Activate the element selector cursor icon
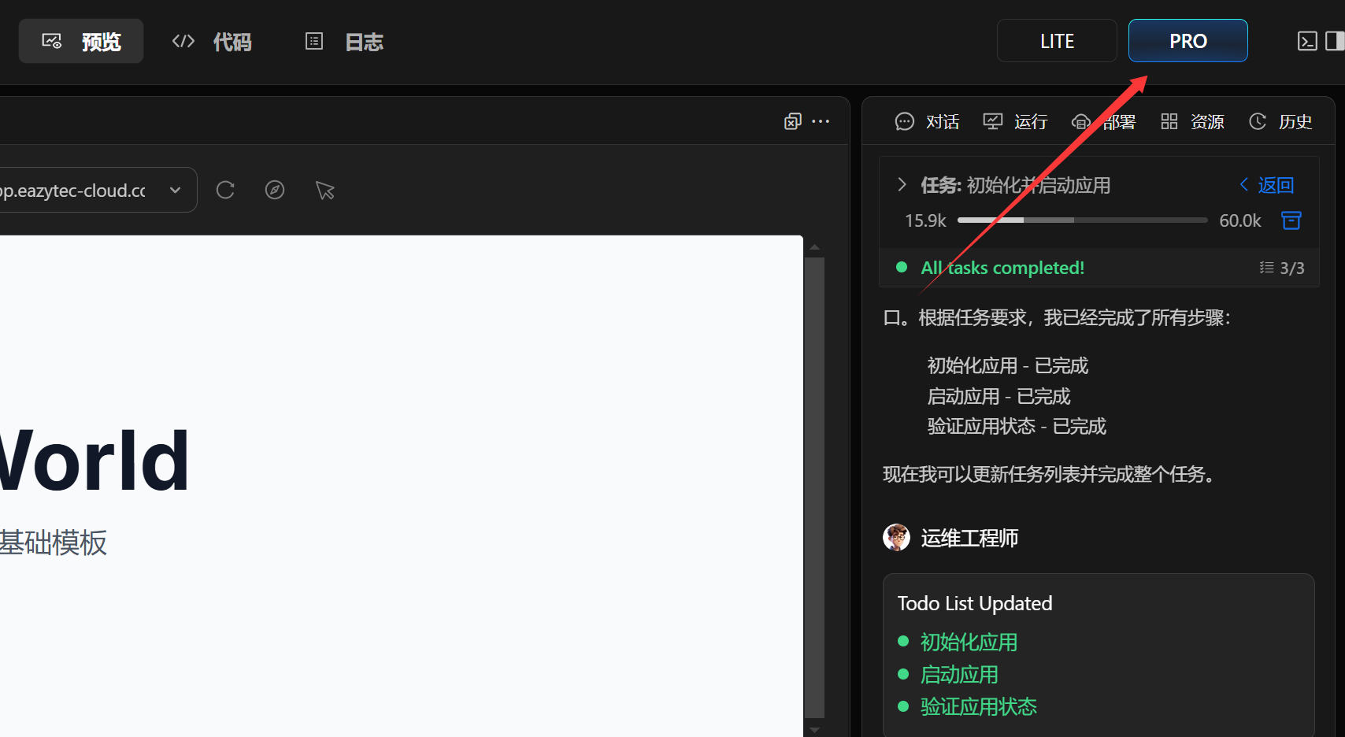Image resolution: width=1345 pixels, height=737 pixels. [x=324, y=190]
